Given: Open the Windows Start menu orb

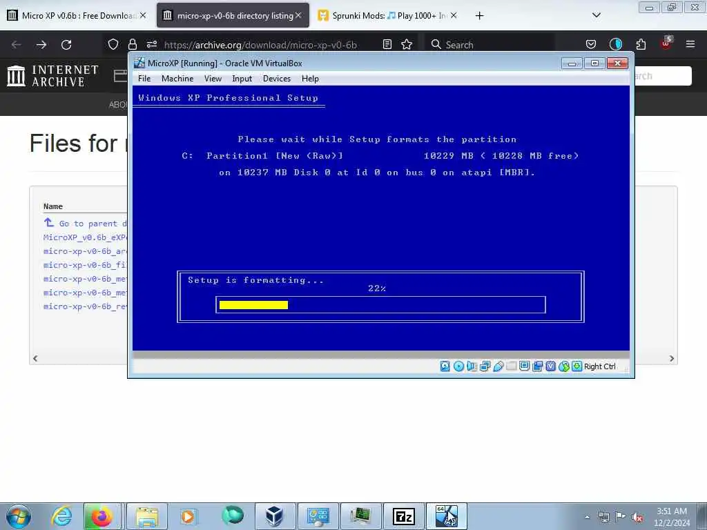Looking at the screenshot, I should pos(18,516).
